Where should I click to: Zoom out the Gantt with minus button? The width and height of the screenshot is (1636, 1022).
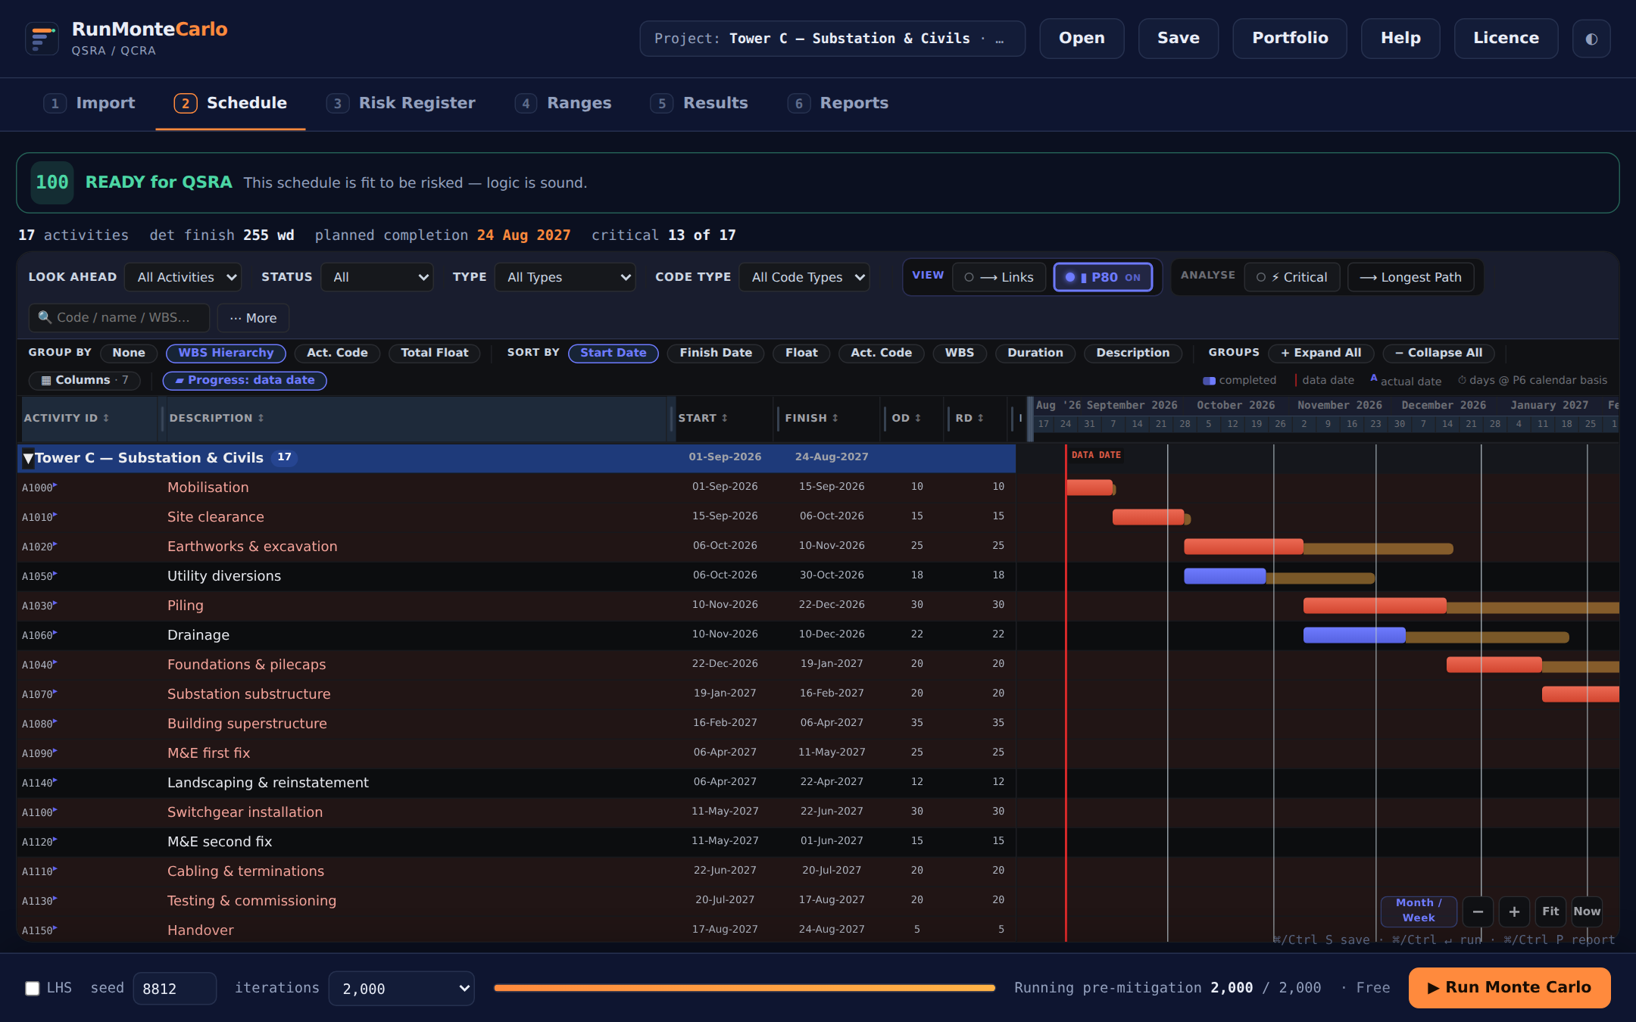pos(1478,911)
